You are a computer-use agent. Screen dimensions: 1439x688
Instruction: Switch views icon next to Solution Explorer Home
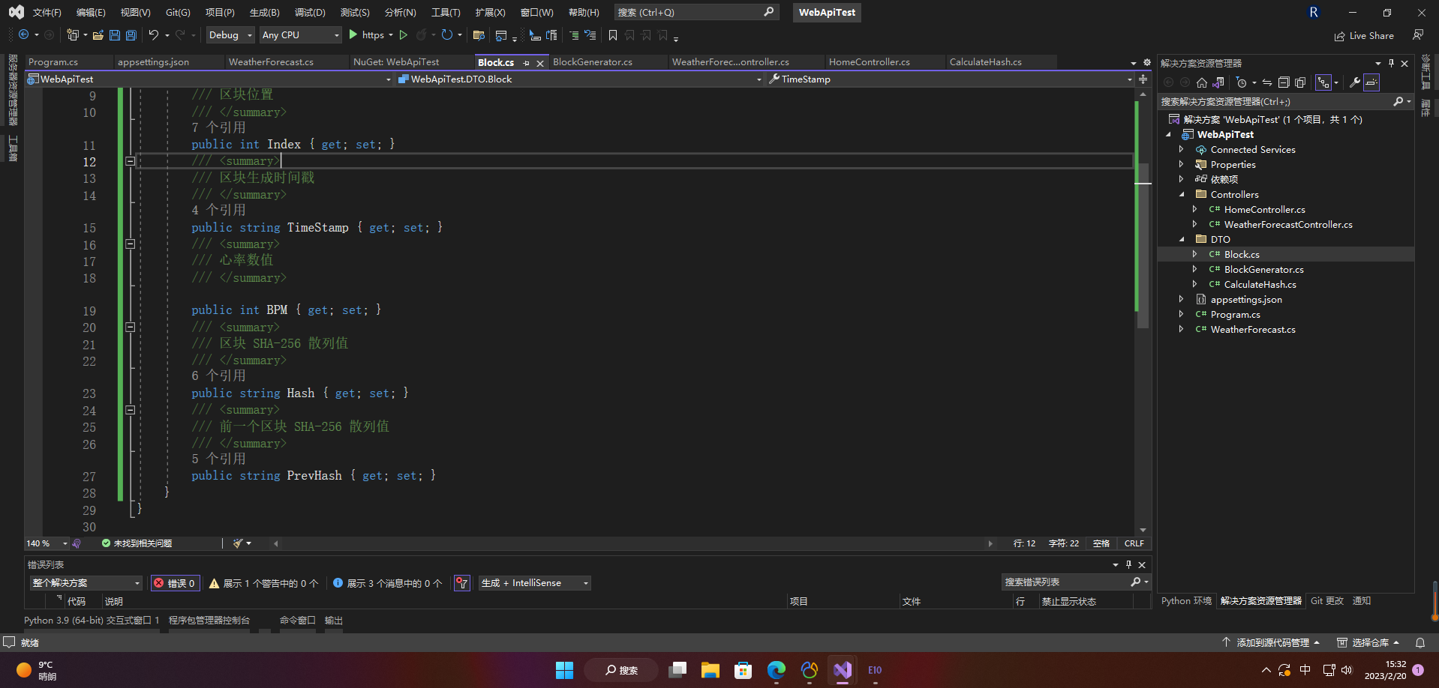coord(1218,82)
